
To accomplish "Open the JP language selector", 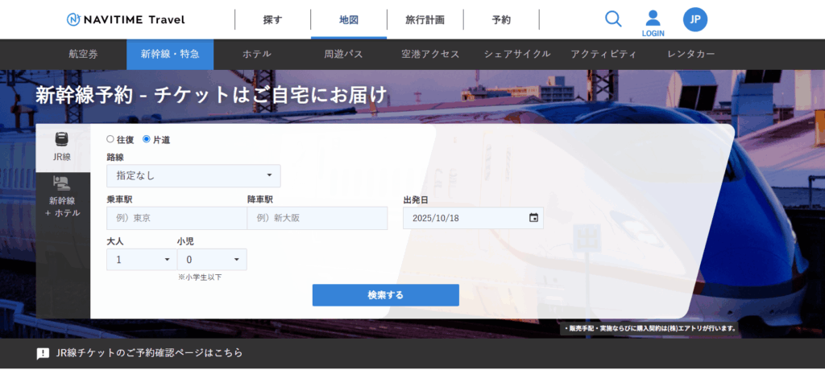I will [694, 20].
